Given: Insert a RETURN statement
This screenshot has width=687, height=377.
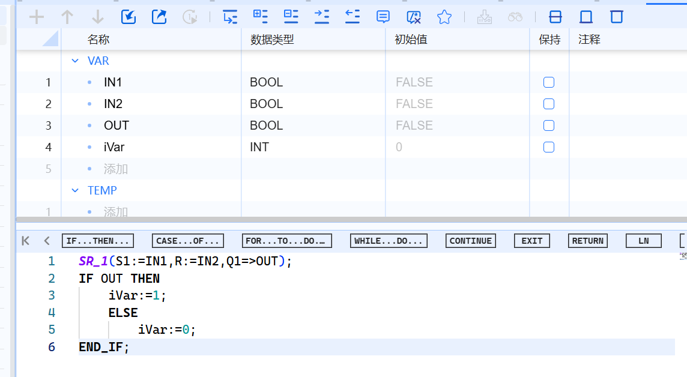Looking at the screenshot, I should pyautogui.click(x=587, y=241).
